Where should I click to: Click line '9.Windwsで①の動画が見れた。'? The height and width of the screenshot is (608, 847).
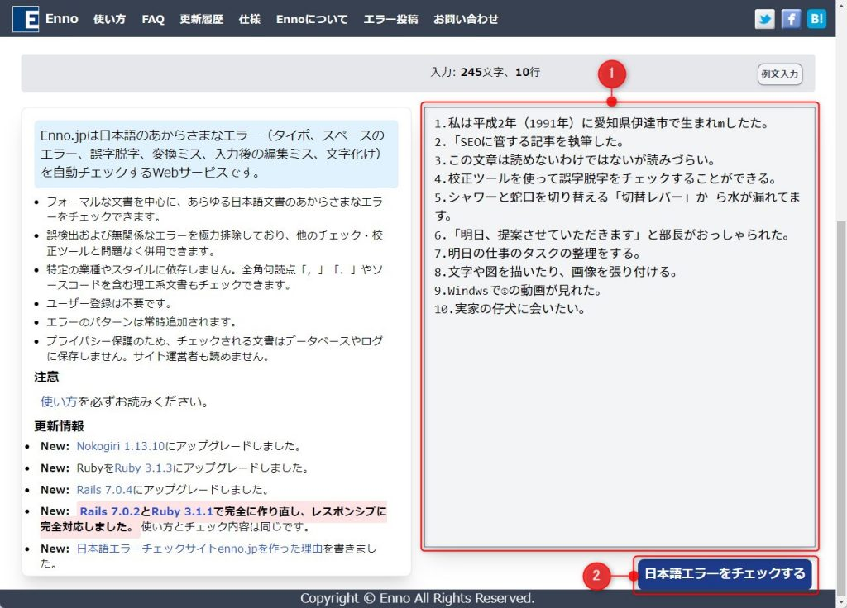pyautogui.click(x=518, y=290)
